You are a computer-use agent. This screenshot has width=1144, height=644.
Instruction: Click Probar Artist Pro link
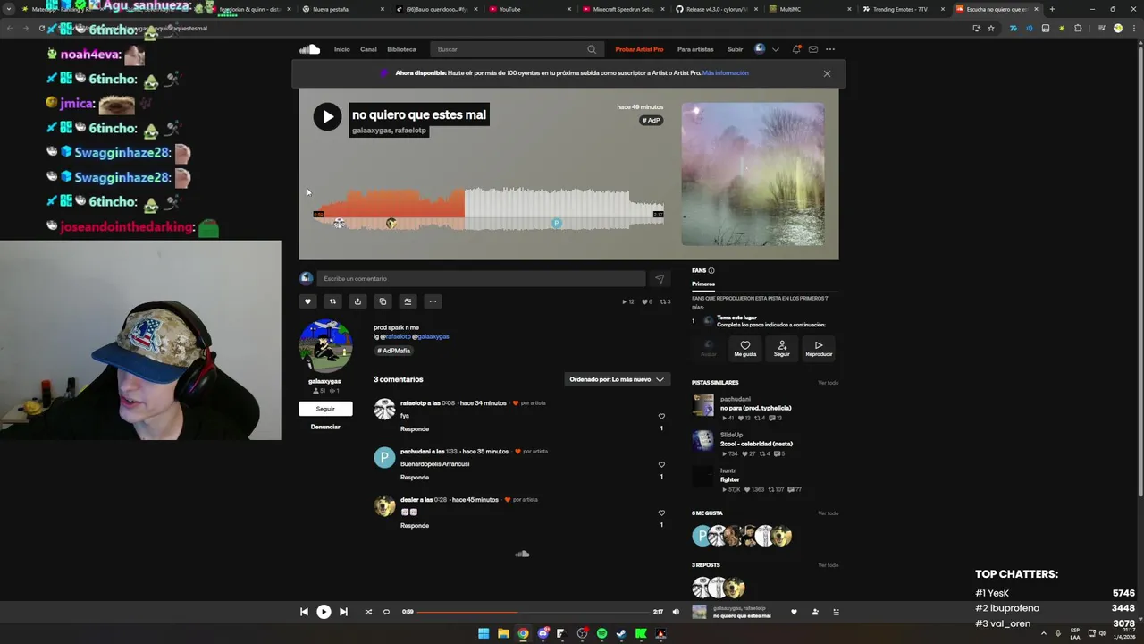click(x=639, y=49)
